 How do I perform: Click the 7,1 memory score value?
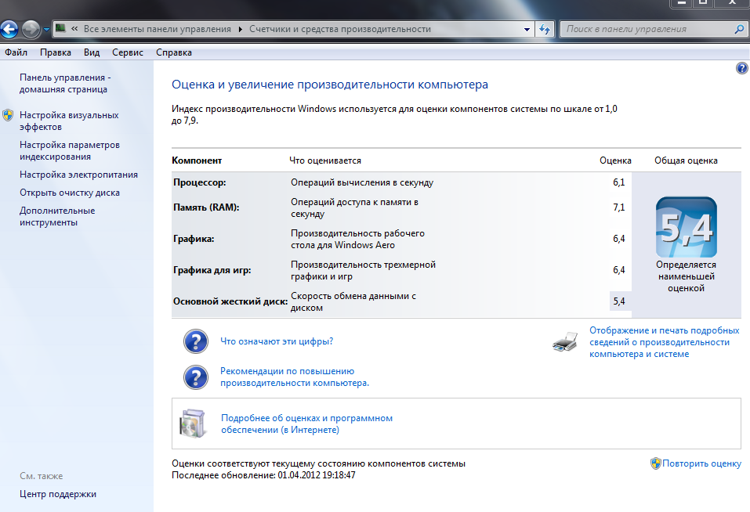click(x=619, y=207)
